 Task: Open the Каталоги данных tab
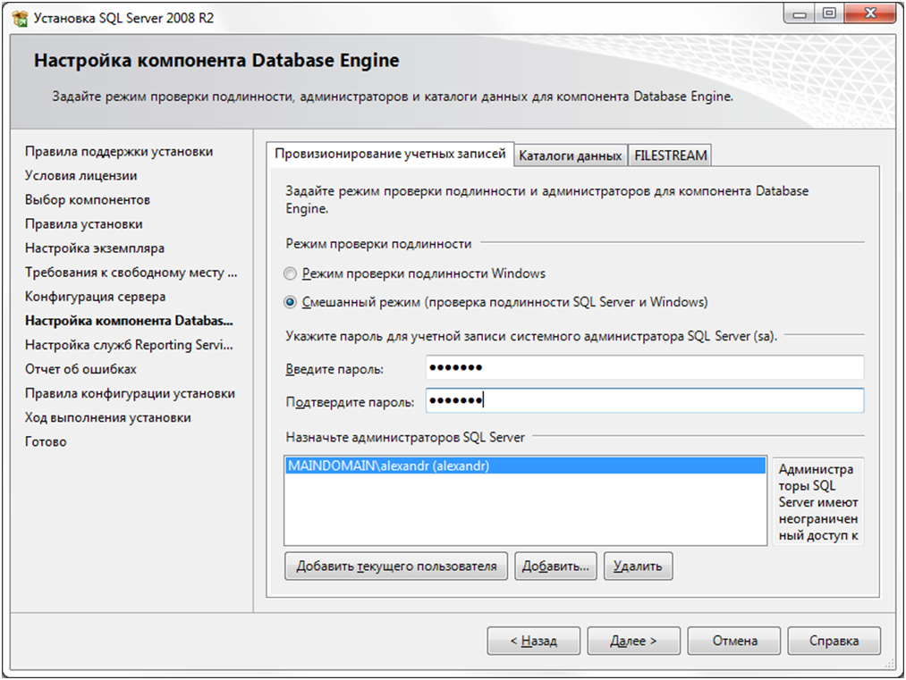tap(570, 155)
